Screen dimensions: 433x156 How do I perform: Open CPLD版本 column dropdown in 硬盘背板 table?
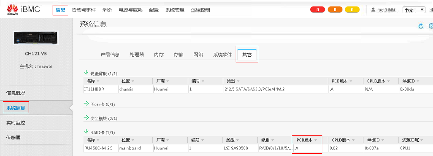(388, 81)
